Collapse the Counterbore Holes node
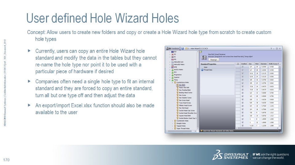Viewport: 295px width, 165px height. click(172, 83)
